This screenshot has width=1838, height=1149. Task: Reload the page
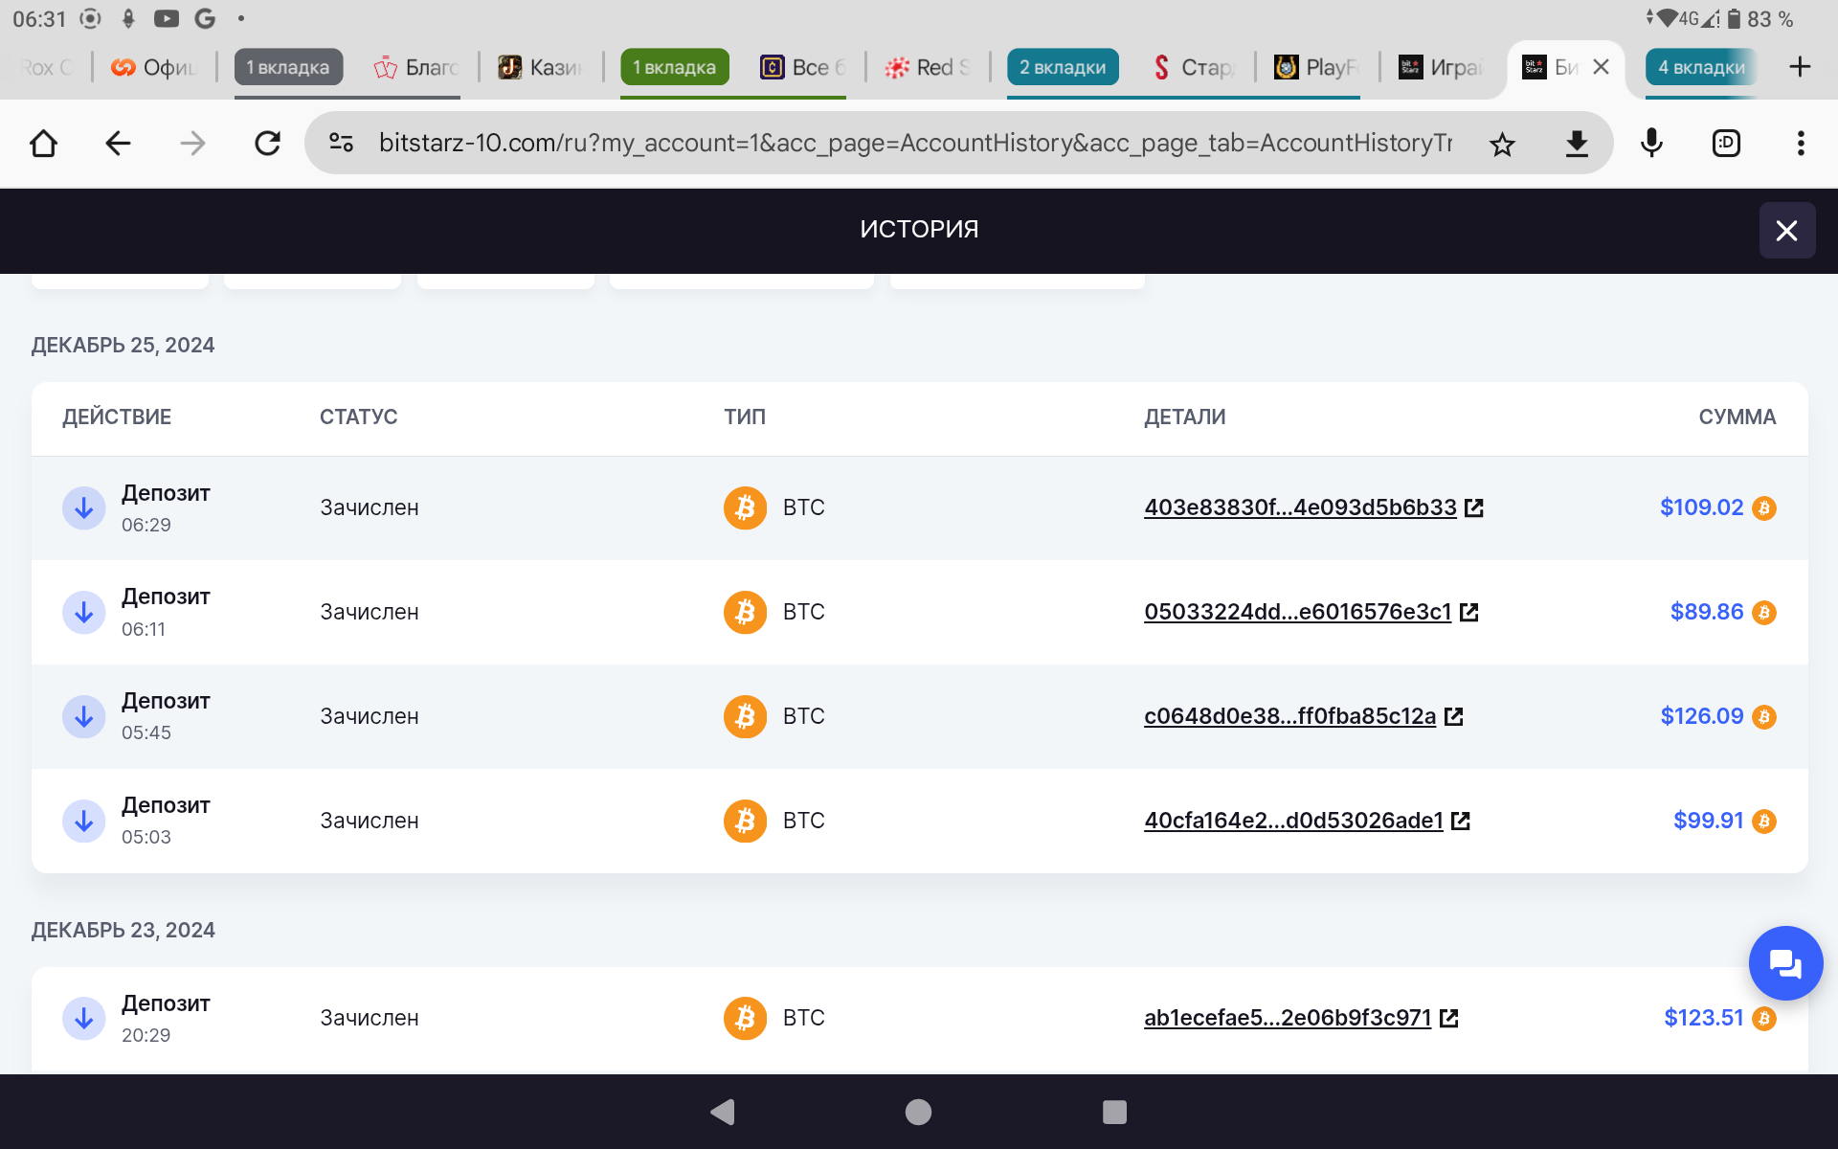coord(267,144)
